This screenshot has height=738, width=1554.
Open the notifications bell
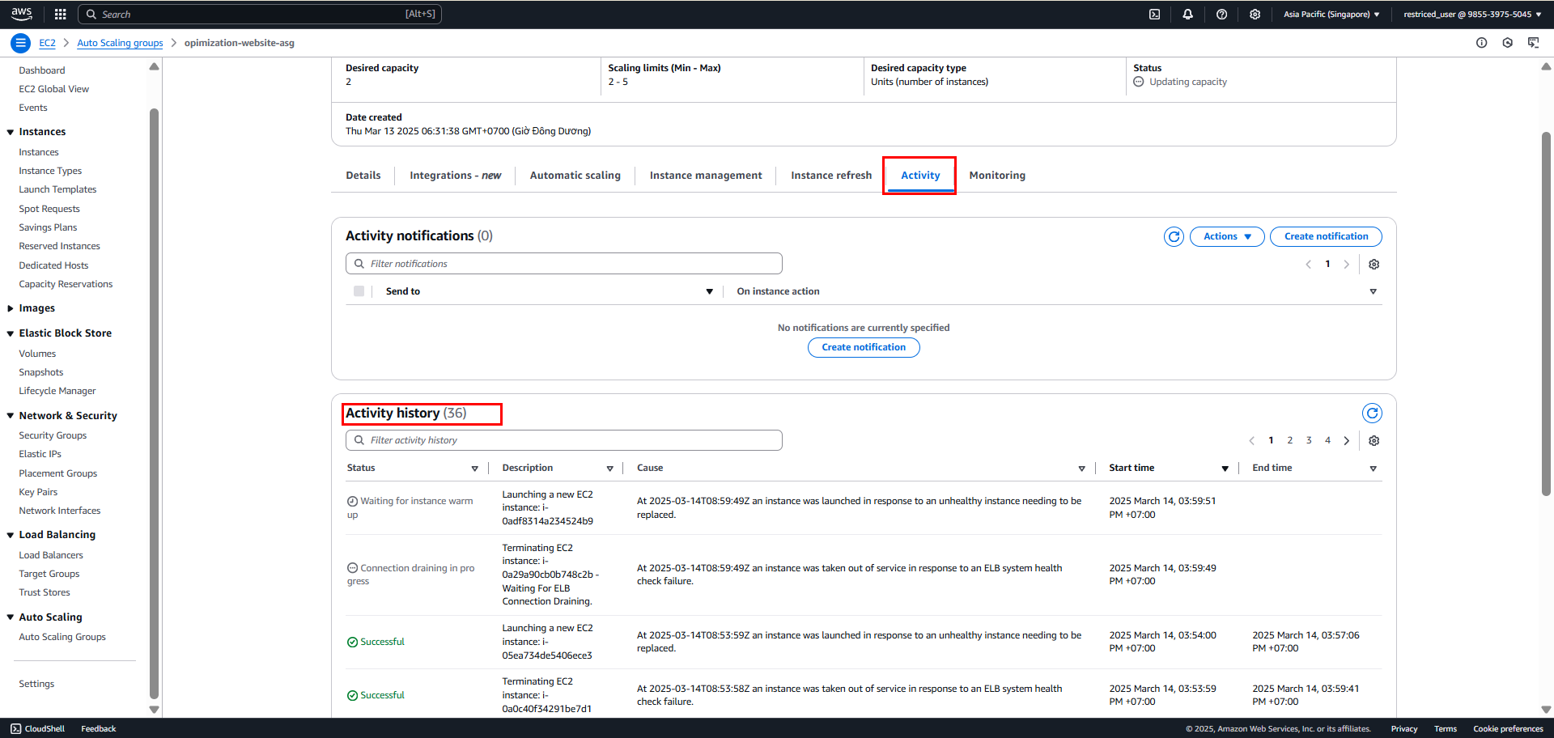[x=1188, y=14]
